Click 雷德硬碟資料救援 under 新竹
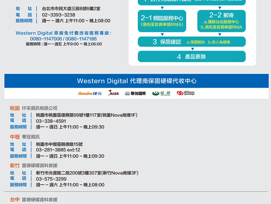Screen dimensions: 271x204 [x=40, y=165]
